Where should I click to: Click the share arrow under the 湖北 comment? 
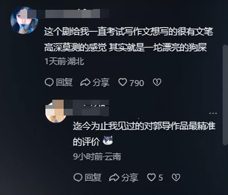85,82
